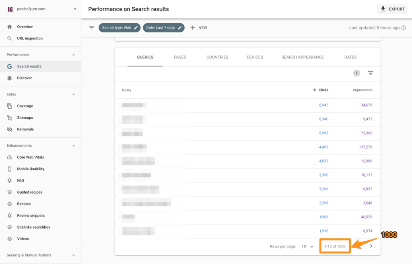Click the Removals hidden-eye icon
This screenshot has width=412, height=264.
(x=10, y=129)
